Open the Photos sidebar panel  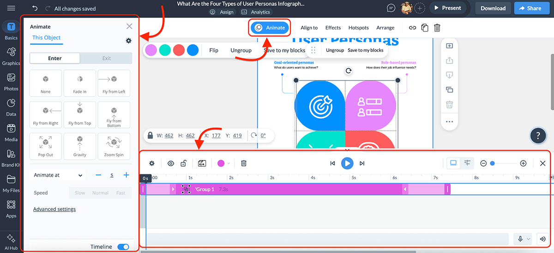click(11, 81)
